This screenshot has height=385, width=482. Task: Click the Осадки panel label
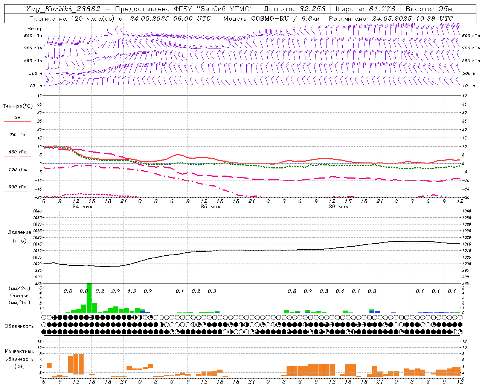click(x=19, y=296)
